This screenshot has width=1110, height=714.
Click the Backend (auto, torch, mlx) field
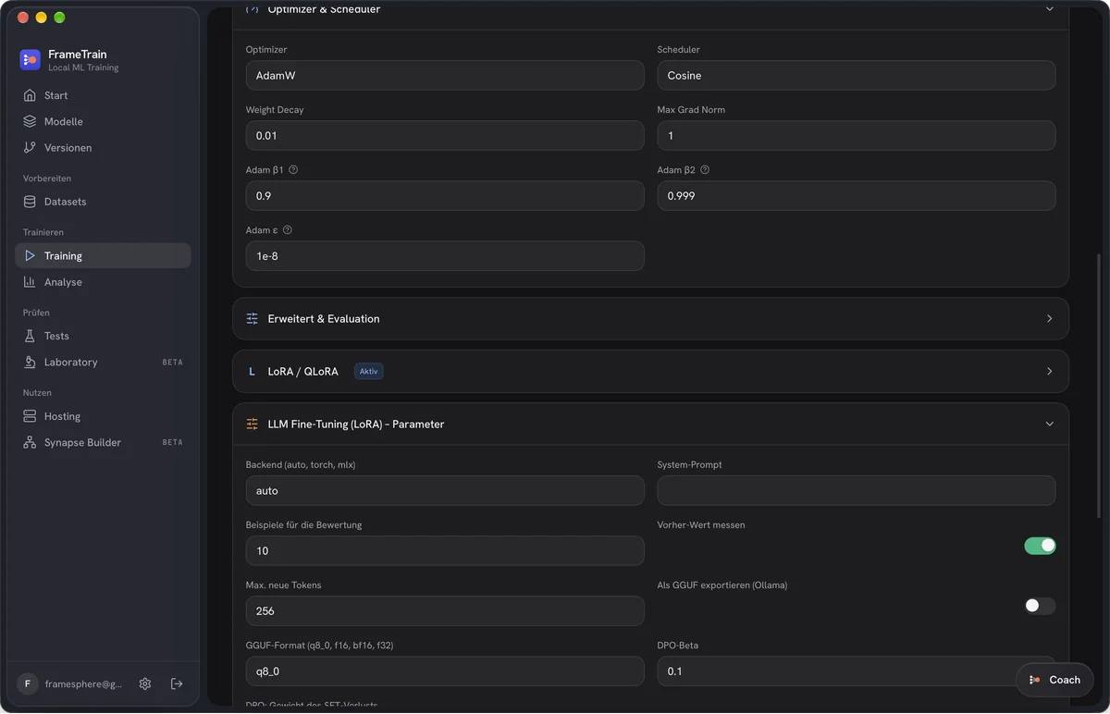click(445, 491)
